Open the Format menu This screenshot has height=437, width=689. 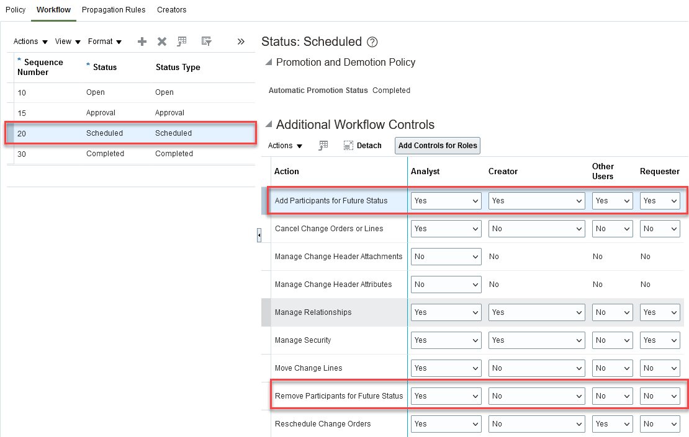(x=104, y=42)
